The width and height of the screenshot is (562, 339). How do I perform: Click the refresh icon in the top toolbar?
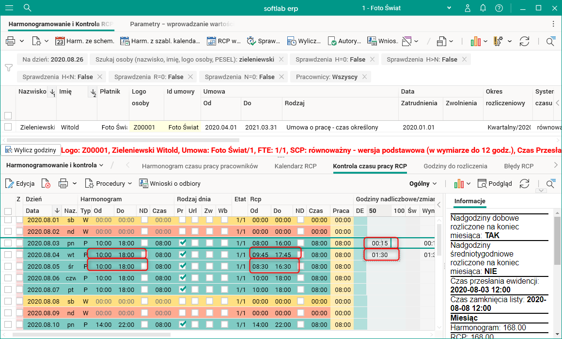524,41
